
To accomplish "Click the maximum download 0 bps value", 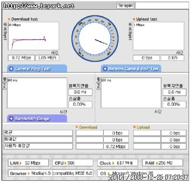I will (116, 140).
